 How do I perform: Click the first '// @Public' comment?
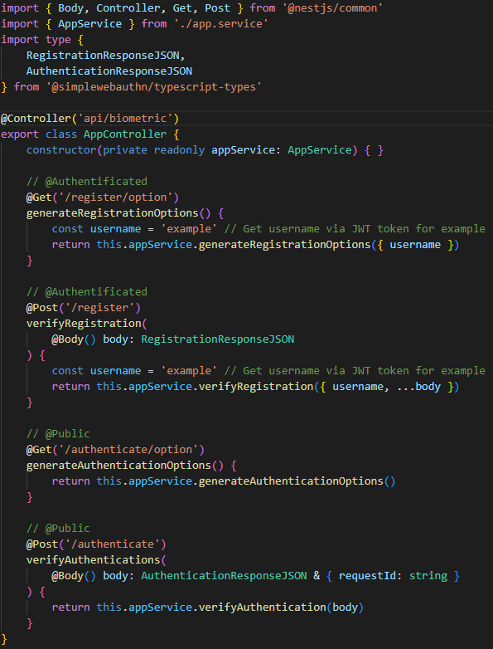58,434
